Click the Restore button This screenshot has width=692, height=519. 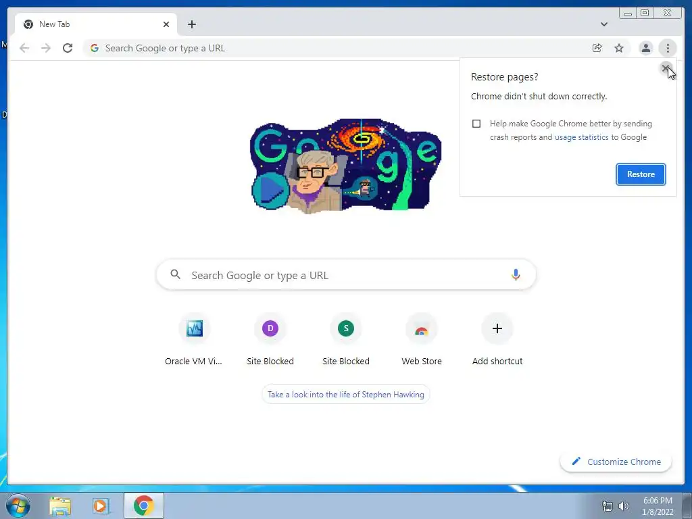click(641, 174)
